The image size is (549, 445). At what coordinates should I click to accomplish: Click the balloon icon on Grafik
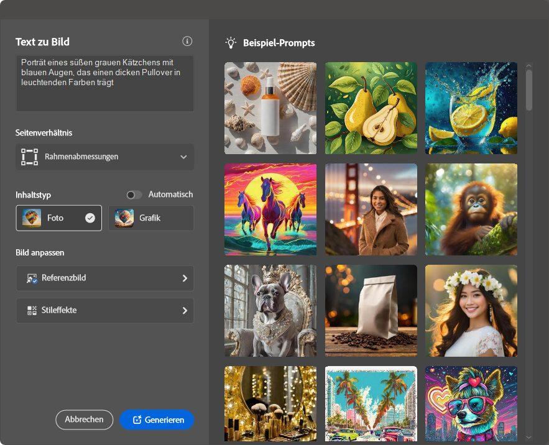[124, 218]
